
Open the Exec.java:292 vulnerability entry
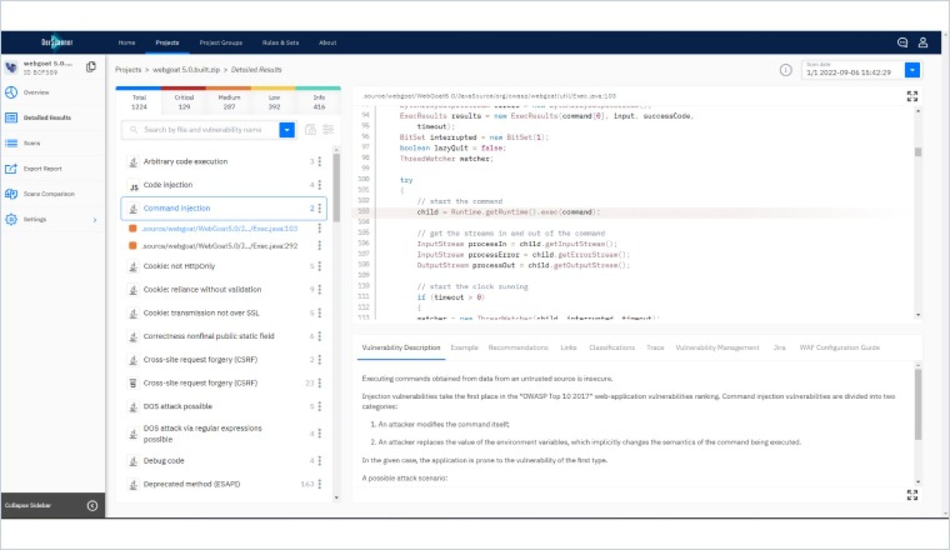220,246
